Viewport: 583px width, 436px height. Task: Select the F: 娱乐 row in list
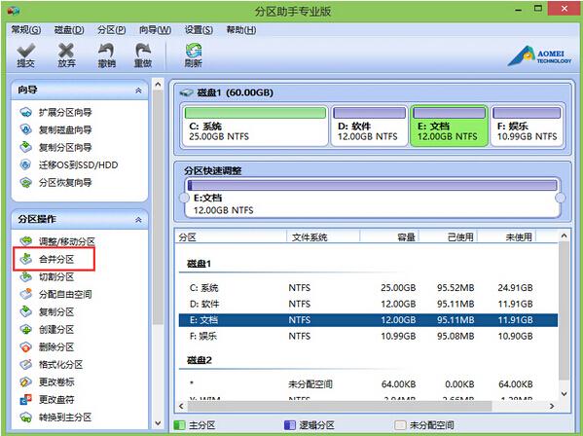pos(368,337)
